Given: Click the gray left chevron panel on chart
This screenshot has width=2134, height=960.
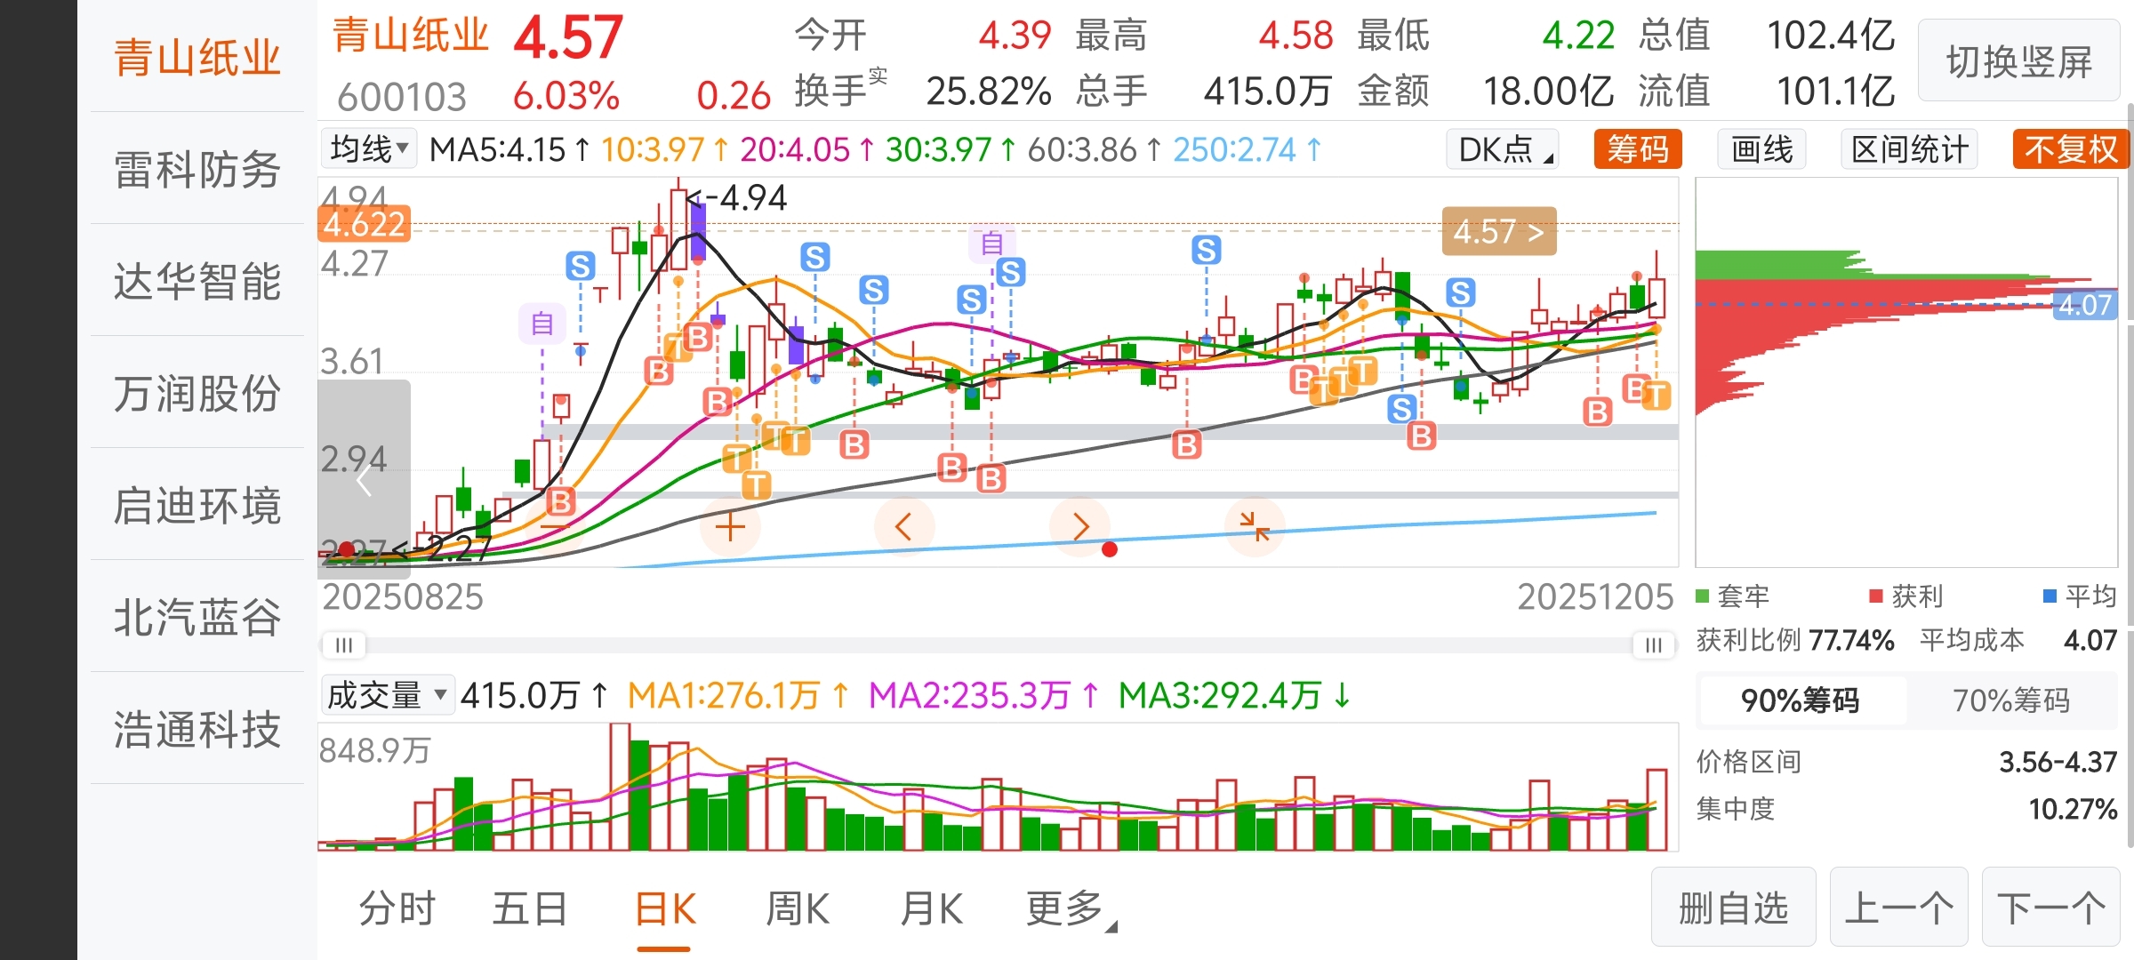Looking at the screenshot, I should click(364, 480).
